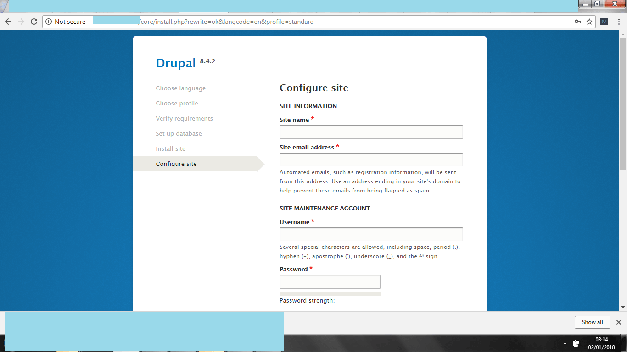Focus the Site name text field

coord(371,132)
